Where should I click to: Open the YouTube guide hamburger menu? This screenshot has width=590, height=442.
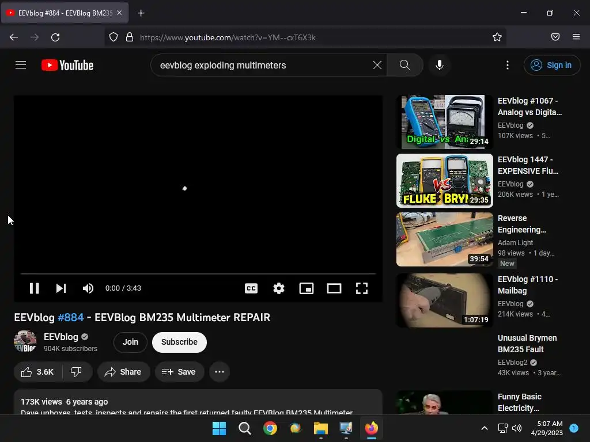coord(21,65)
